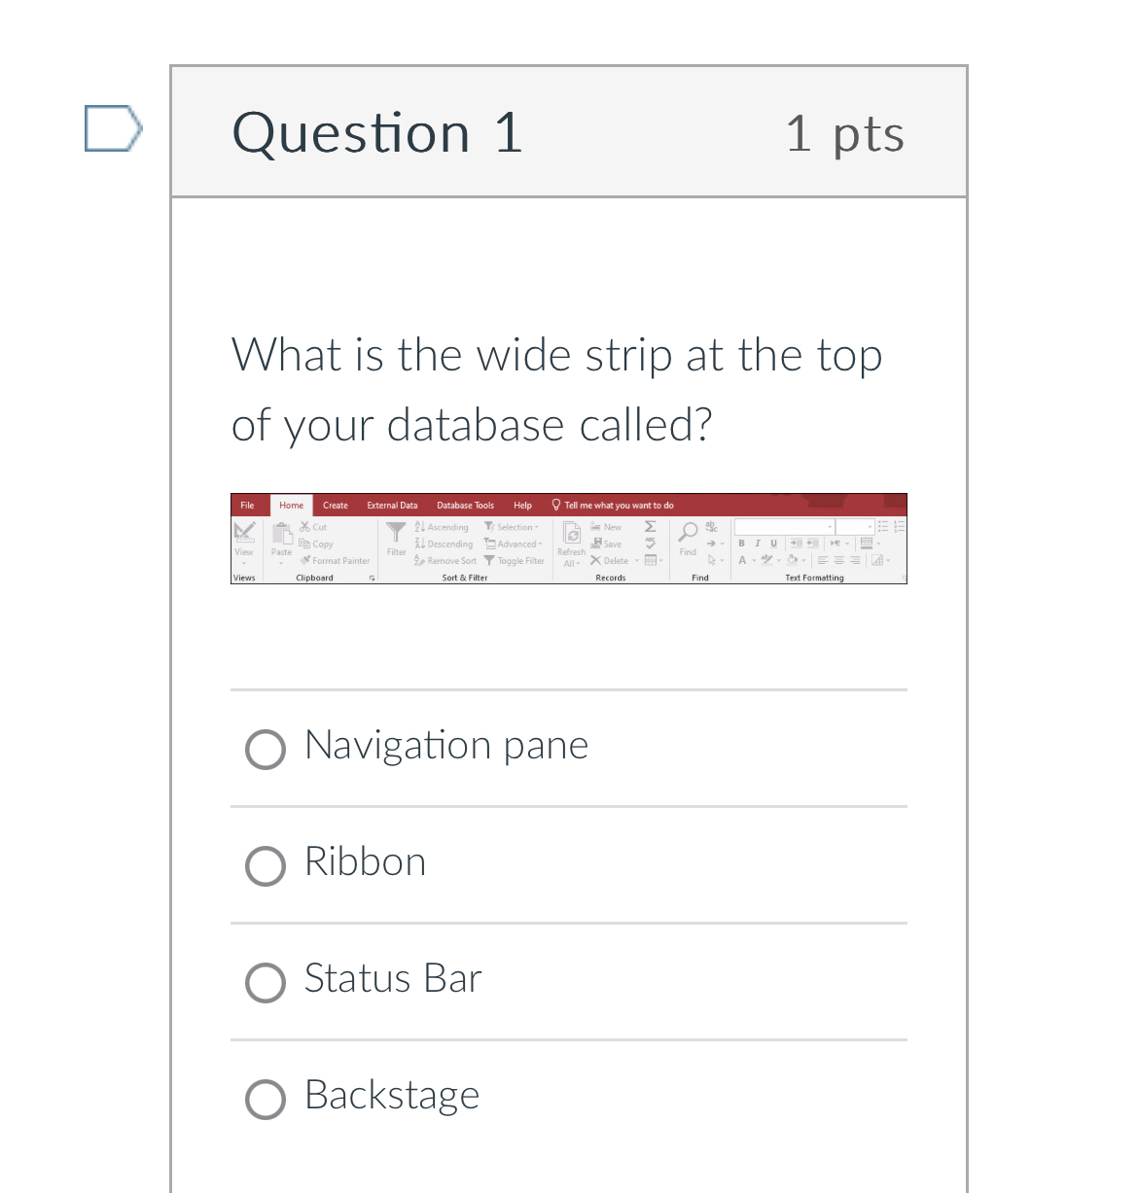Image resolution: width=1138 pixels, height=1193 pixels.
Task: Open the External Data tab
Action: pos(392,506)
